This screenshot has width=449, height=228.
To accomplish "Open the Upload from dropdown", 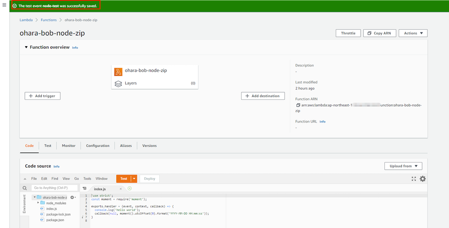I will tap(403, 166).
